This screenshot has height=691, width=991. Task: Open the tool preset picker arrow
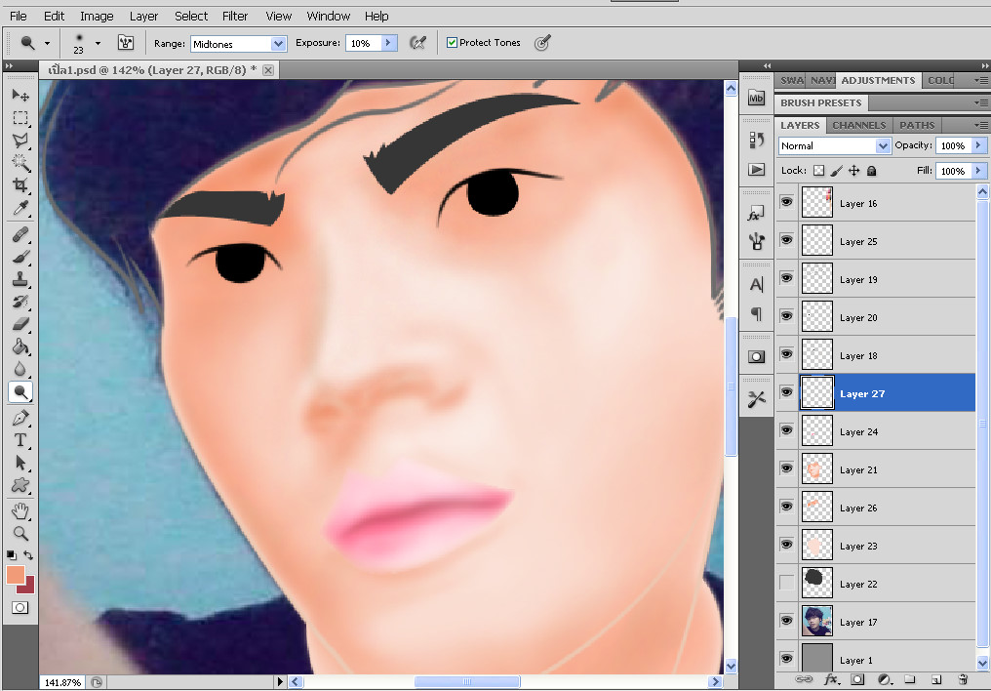point(47,44)
